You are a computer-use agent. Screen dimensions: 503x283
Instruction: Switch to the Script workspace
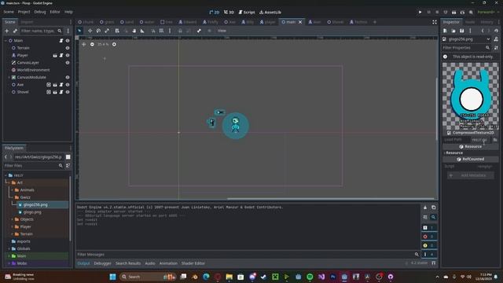point(247,13)
